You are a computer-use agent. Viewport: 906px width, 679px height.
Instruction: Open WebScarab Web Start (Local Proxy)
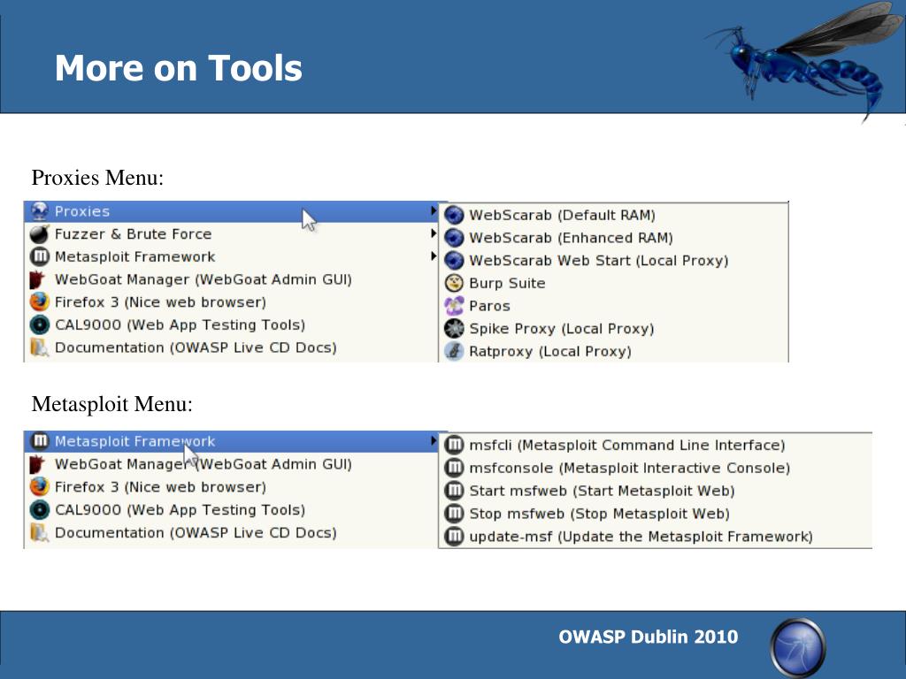(614, 261)
